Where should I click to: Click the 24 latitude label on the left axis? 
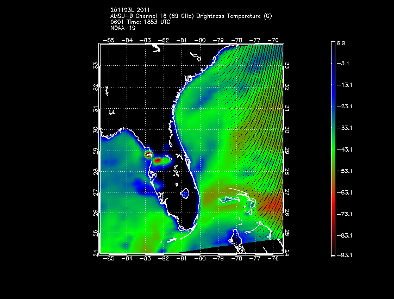coord(96,252)
